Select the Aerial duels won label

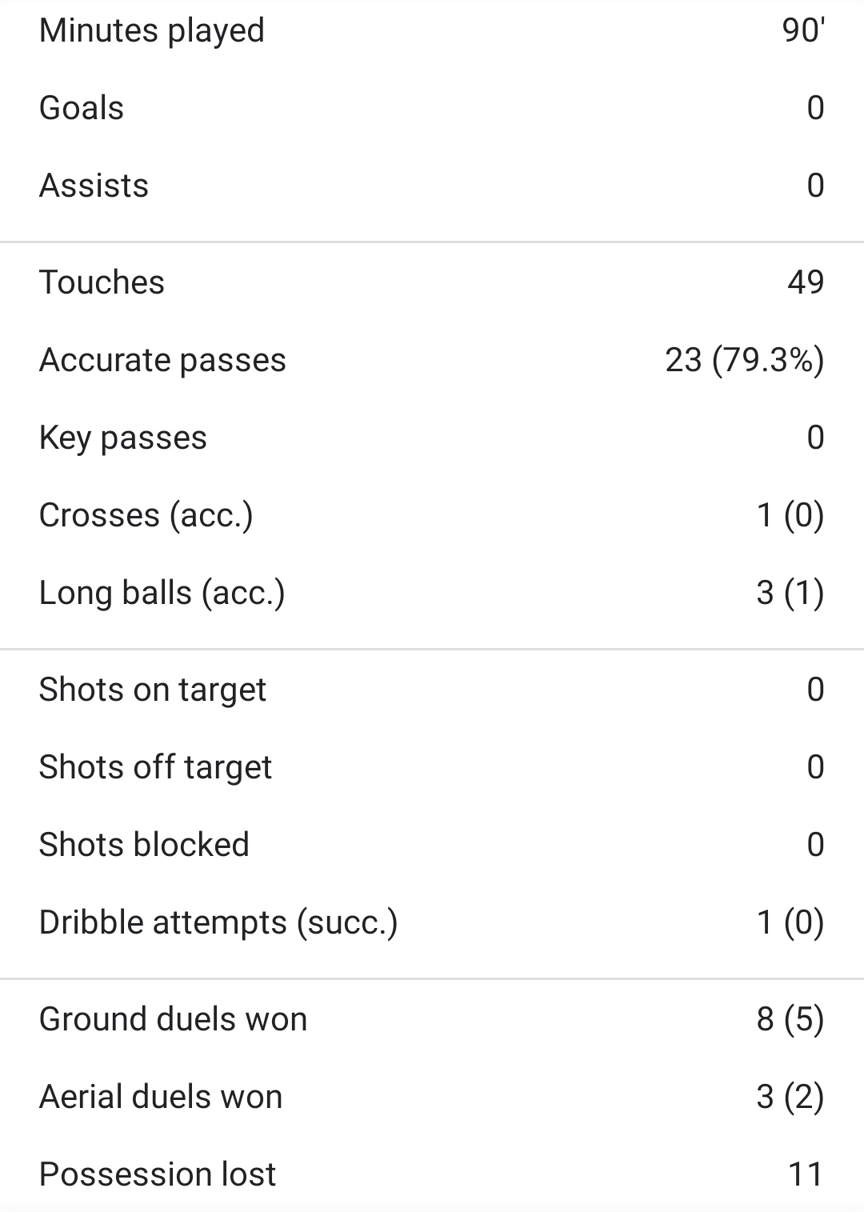tap(160, 1097)
